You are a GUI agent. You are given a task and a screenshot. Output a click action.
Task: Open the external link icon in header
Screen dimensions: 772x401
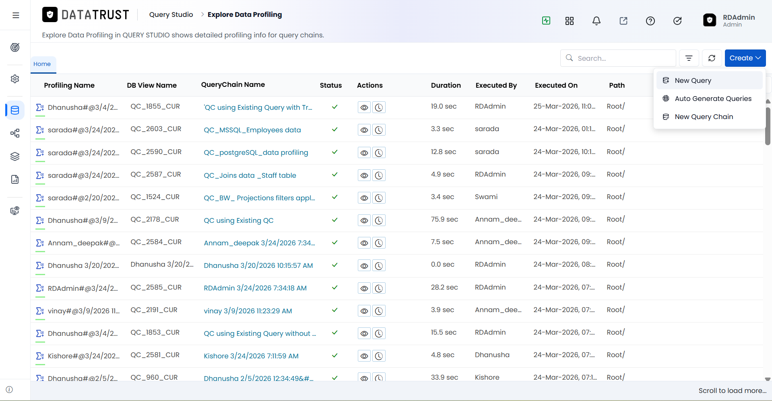click(623, 21)
